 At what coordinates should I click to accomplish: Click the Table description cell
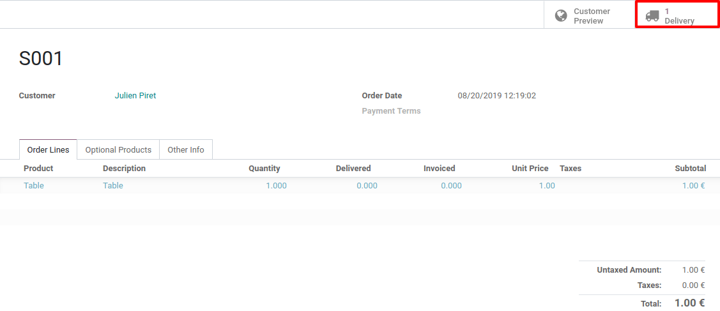tap(113, 186)
